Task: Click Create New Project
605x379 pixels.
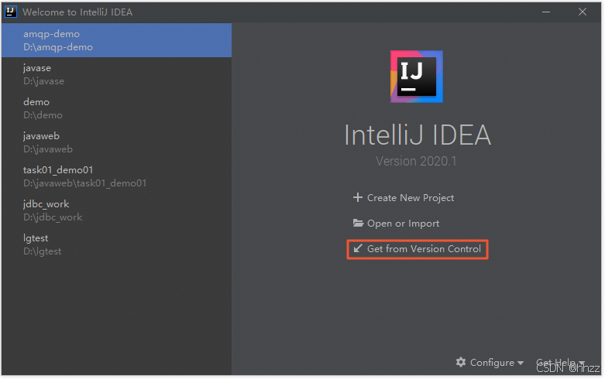Action: pos(411,197)
